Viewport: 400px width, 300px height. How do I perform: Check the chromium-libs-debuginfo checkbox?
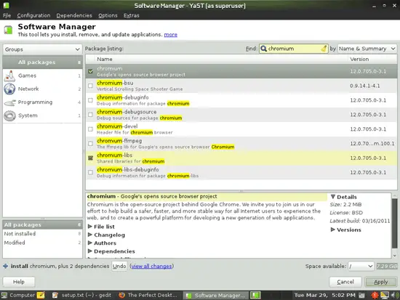pos(90,173)
